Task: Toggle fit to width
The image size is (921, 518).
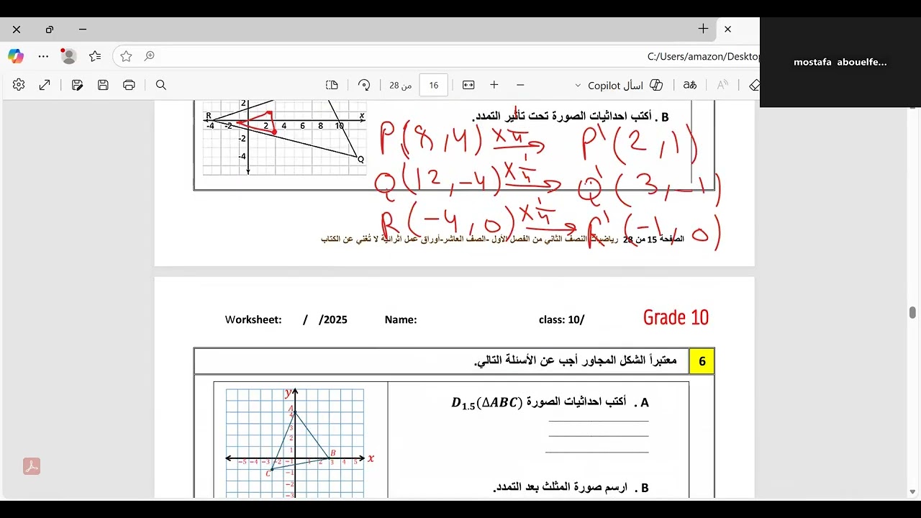Action: (x=468, y=85)
